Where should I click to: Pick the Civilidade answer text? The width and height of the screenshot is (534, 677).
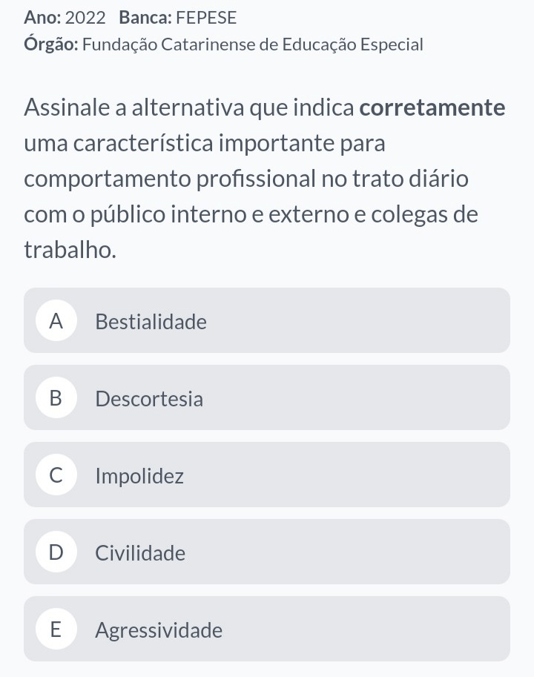(140, 553)
